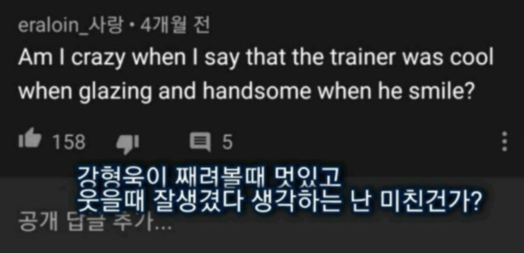The height and width of the screenshot is (253, 524).
Task: Open the three-dot more options menu
Action: (504, 142)
